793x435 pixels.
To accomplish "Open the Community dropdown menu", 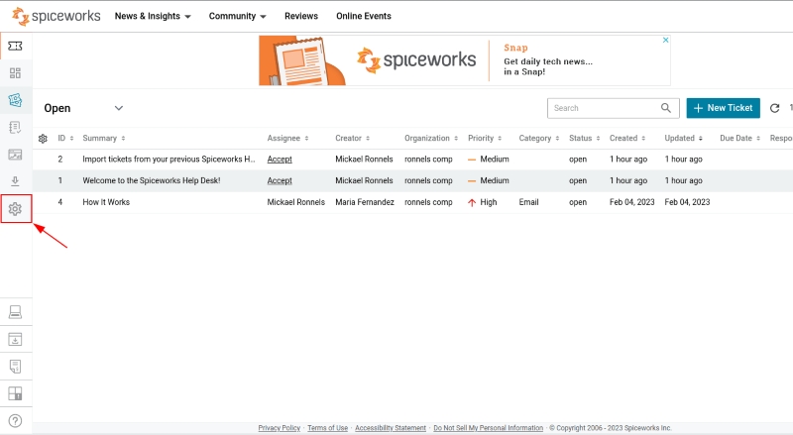I will 237,16.
